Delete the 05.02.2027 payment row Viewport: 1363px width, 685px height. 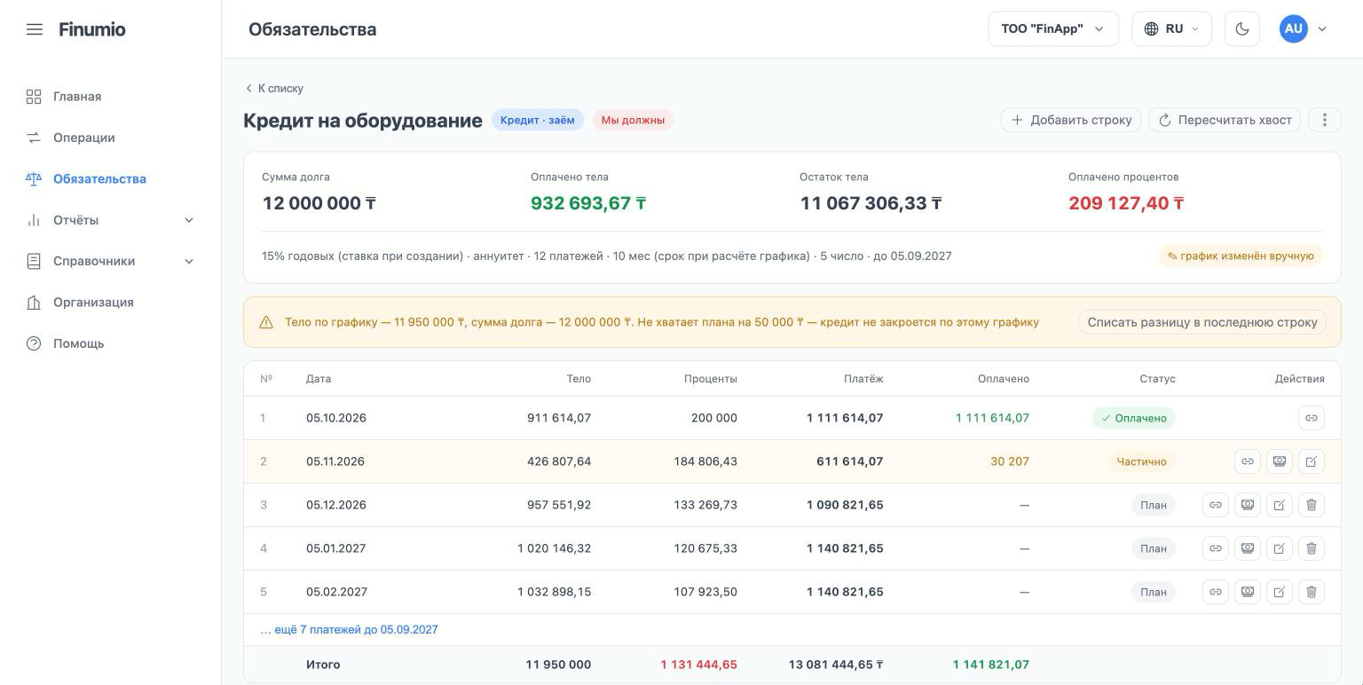pyautogui.click(x=1312, y=592)
